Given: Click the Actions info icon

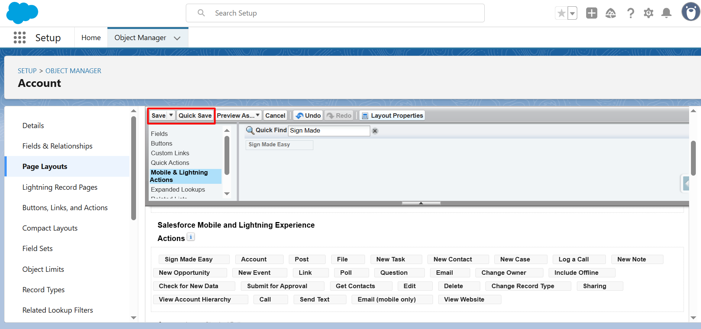Looking at the screenshot, I should point(191,237).
